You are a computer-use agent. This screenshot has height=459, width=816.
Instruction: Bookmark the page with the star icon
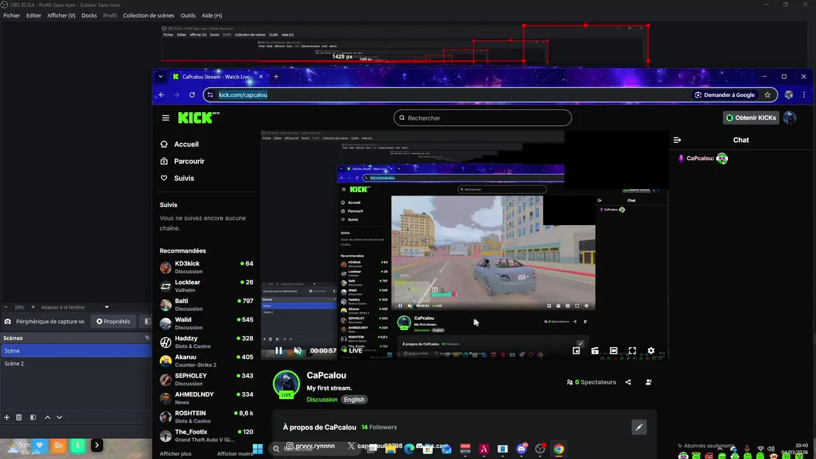768,95
